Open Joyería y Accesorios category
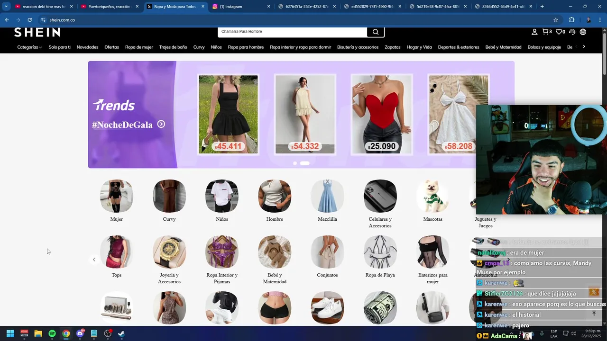The height and width of the screenshot is (341, 607). (169, 252)
